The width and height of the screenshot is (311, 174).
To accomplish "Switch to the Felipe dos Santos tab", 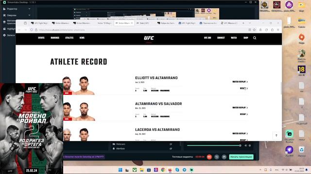I will coord(166,23).
